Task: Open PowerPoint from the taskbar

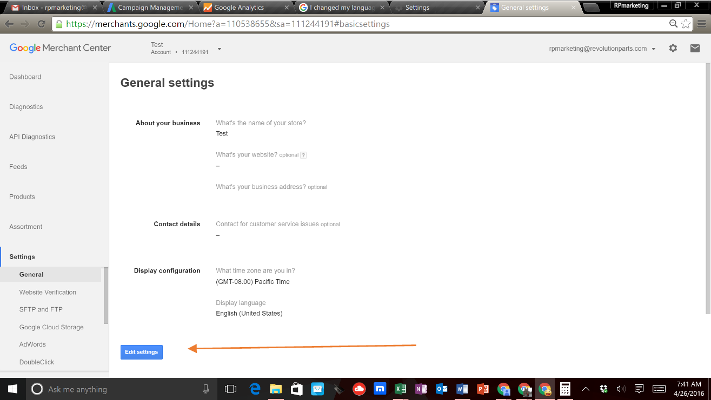Action: (483, 389)
